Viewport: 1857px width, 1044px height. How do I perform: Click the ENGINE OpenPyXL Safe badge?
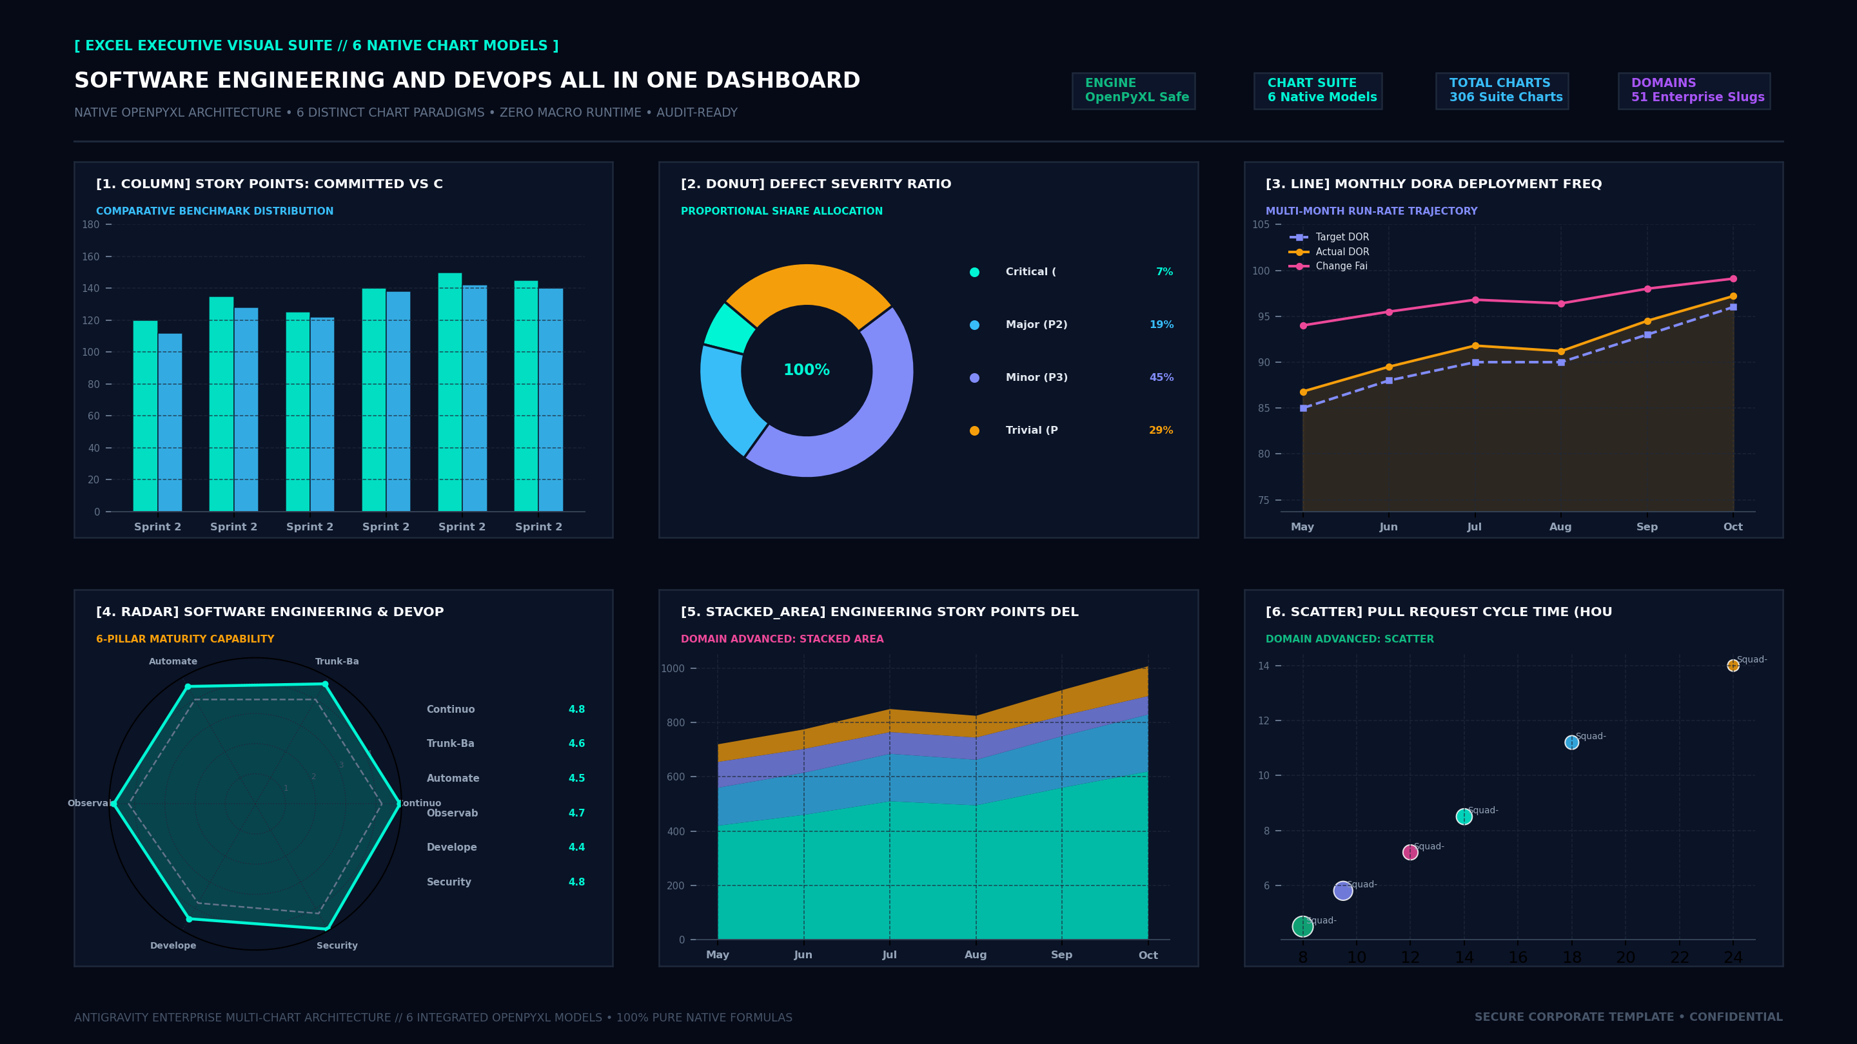1134,91
